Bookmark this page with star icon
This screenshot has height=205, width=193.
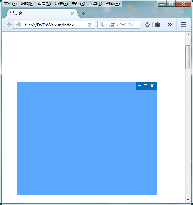pyautogui.click(x=147, y=25)
